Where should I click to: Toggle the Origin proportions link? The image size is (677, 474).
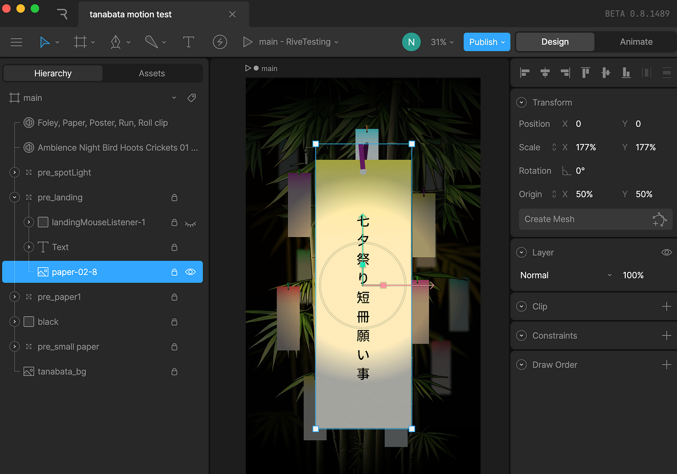coord(554,194)
